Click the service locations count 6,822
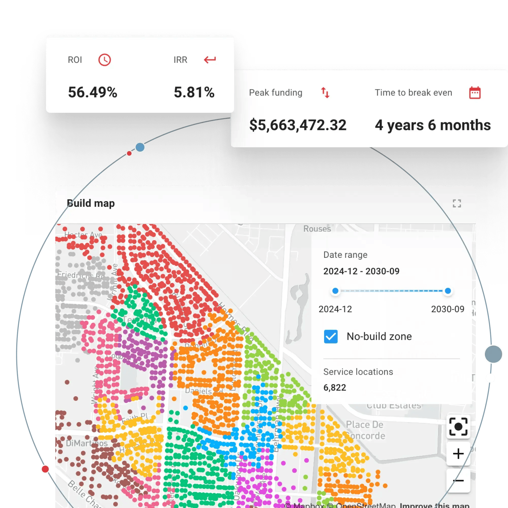 click(x=335, y=388)
